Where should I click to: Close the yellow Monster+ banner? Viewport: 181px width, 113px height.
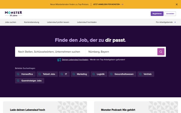[x=176, y=5]
